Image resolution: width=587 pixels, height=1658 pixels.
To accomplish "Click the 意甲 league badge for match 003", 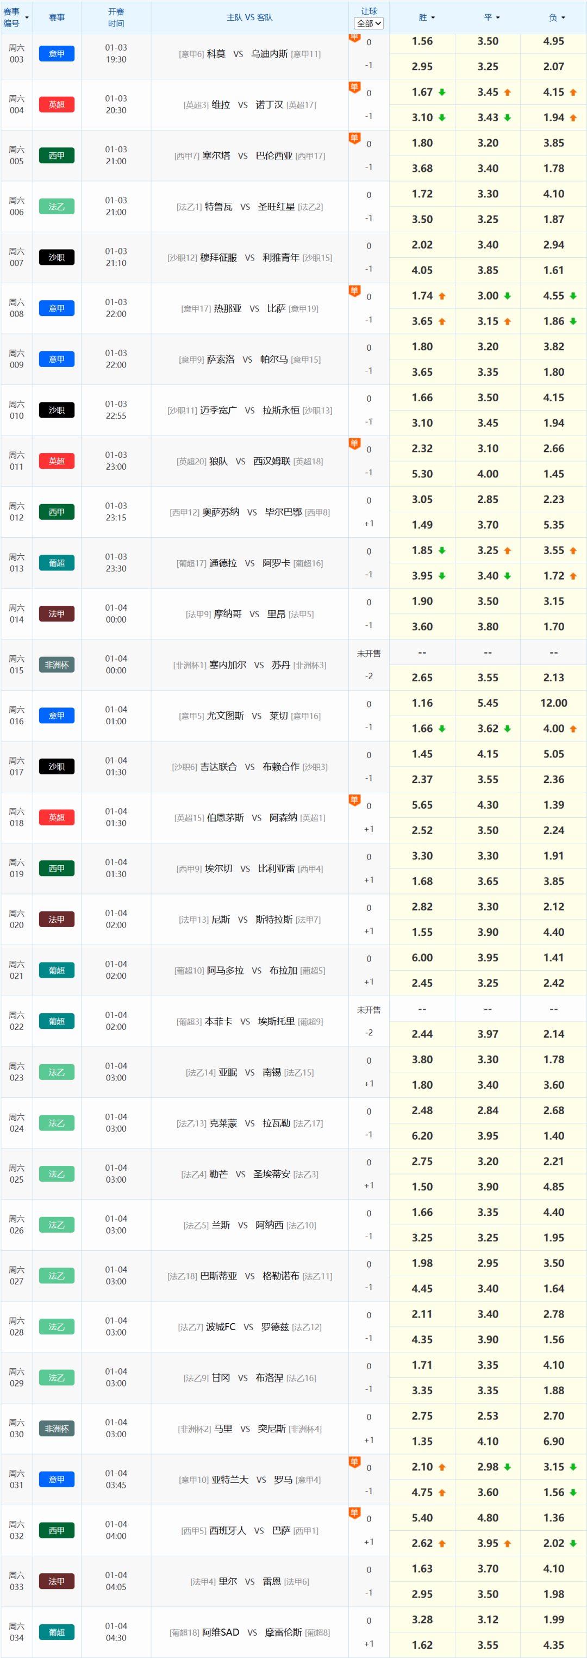I will 57,53.
